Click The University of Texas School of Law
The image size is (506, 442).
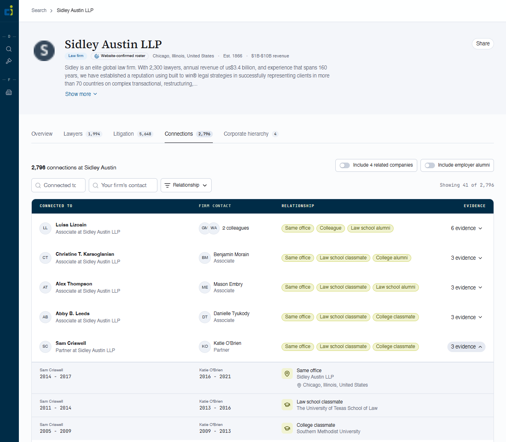click(x=337, y=408)
